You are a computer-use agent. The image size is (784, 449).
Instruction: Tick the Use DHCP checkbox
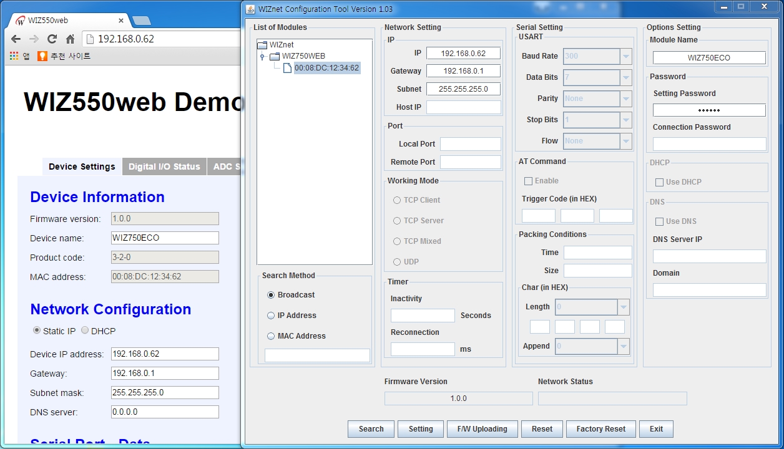659,182
